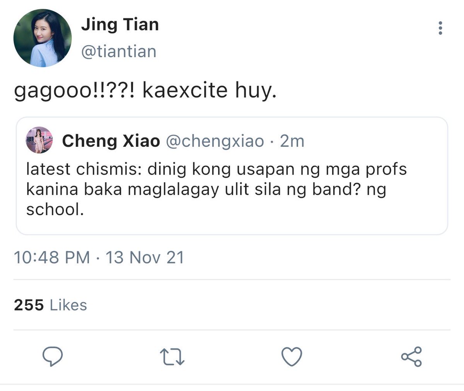Viewport: 464px width, 391px height.
Task: Click the Likes label text
Action: [68, 305]
